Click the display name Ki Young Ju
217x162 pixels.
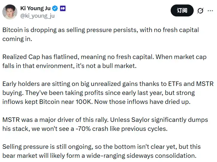[x=36, y=8]
